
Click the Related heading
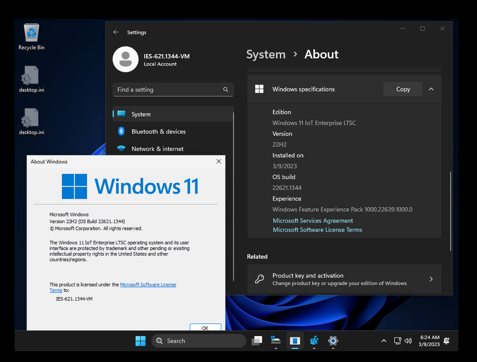(x=257, y=256)
